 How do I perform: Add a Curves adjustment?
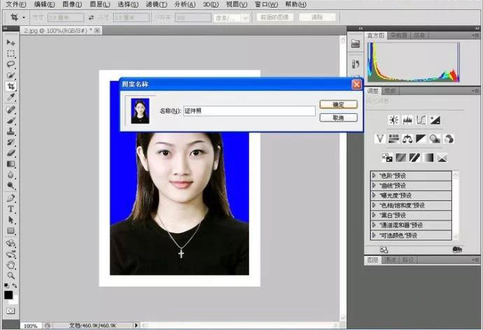point(421,120)
